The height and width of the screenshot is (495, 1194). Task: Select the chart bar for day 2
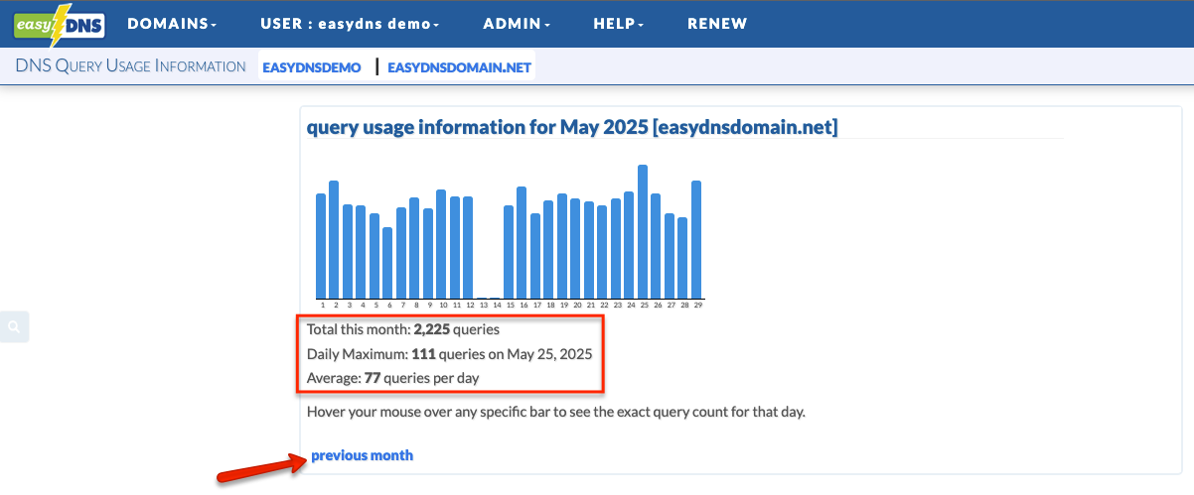pyautogui.click(x=334, y=239)
